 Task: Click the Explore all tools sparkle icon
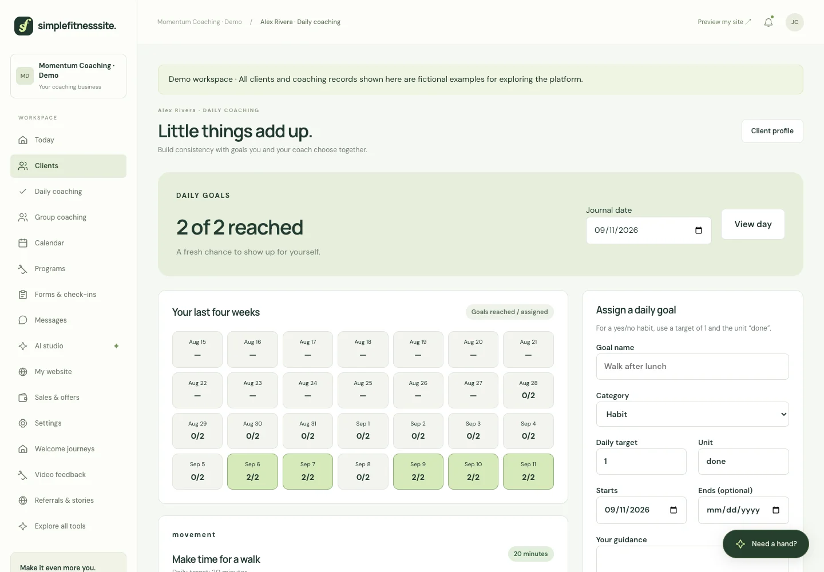pyautogui.click(x=23, y=526)
